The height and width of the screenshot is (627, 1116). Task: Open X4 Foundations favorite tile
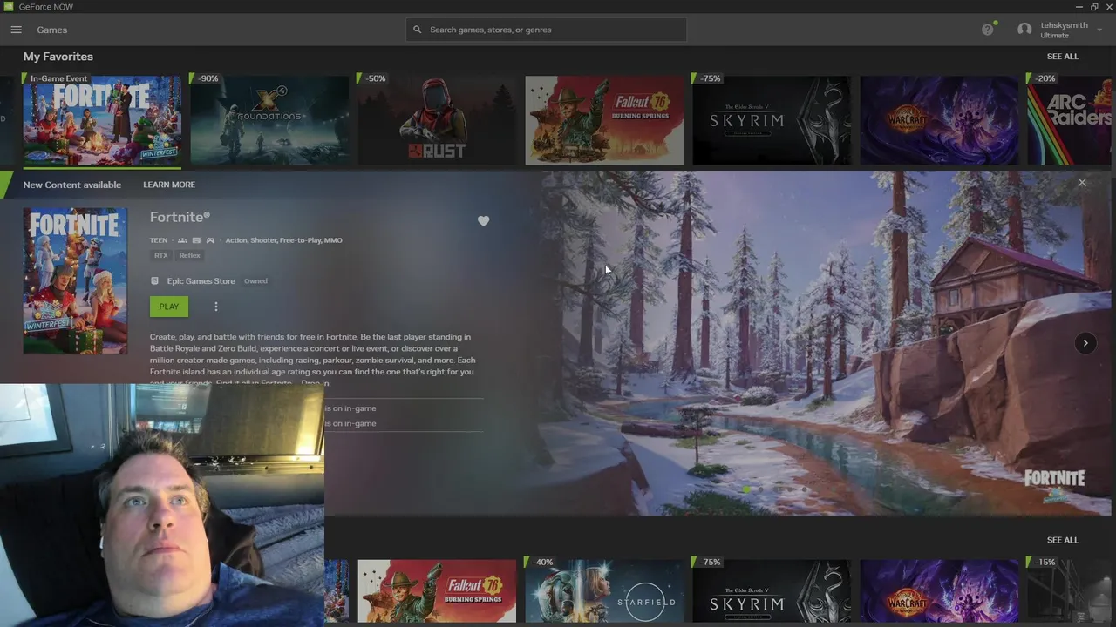269,120
